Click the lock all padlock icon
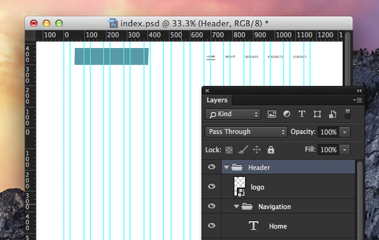Viewport: 379px width, 240px height. 271,150
